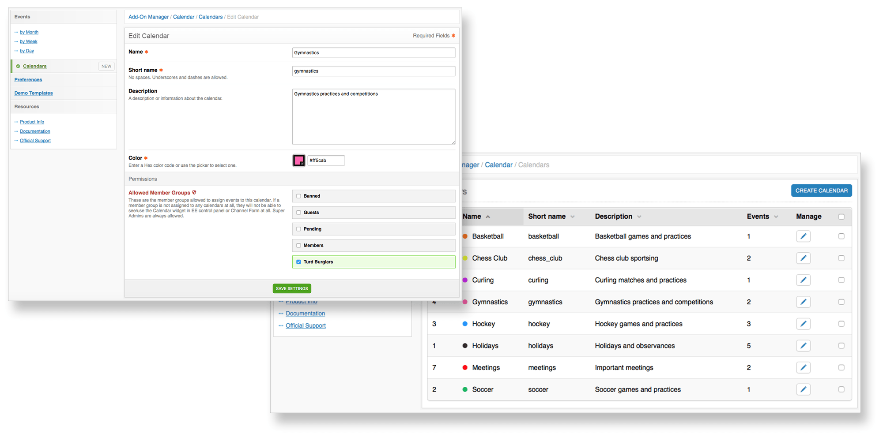Uncheck the Turd Burglars member group
883x441 pixels.
298,262
